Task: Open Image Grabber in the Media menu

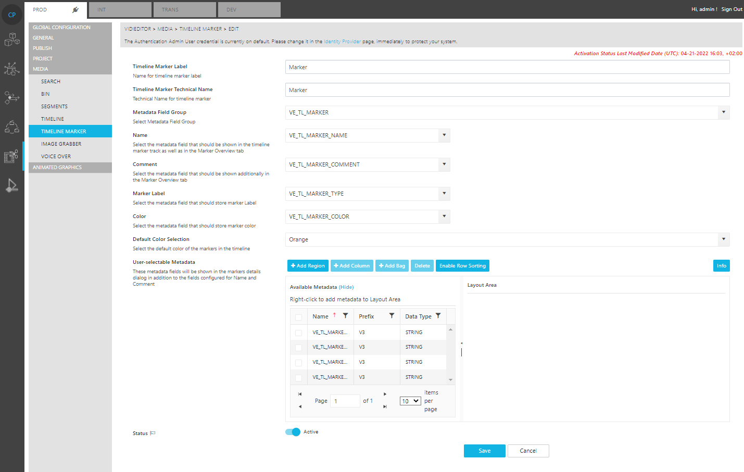Action: [x=61, y=144]
